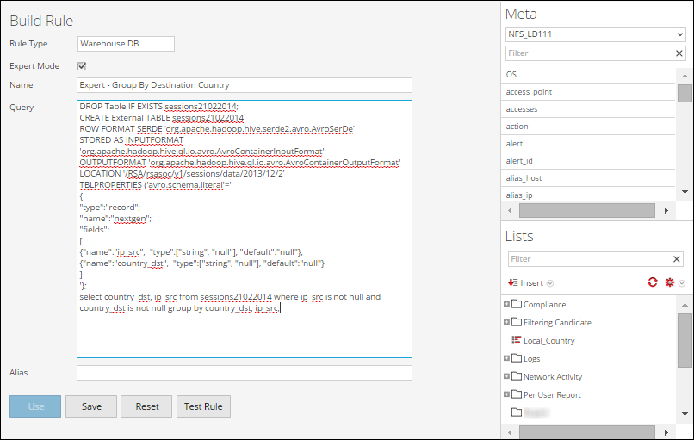Click Lists tree scroll down arrow
Image resolution: width=694 pixels, height=440 pixels.
coord(685,414)
